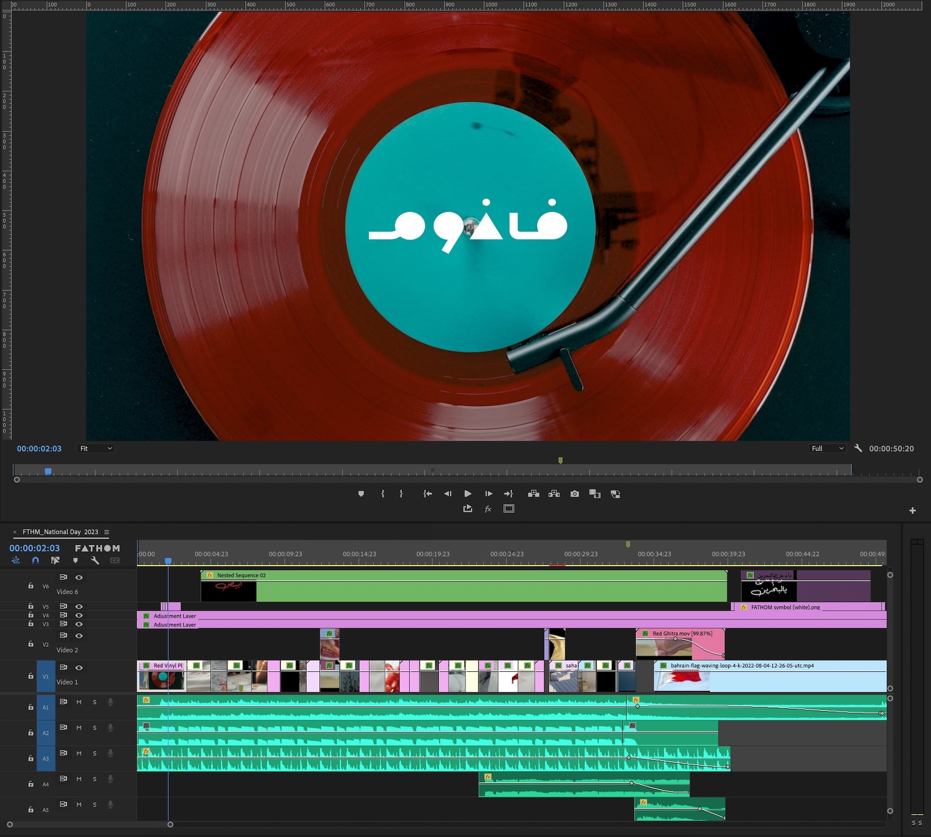Step forward one frame
This screenshot has height=837, width=931.
[488, 494]
